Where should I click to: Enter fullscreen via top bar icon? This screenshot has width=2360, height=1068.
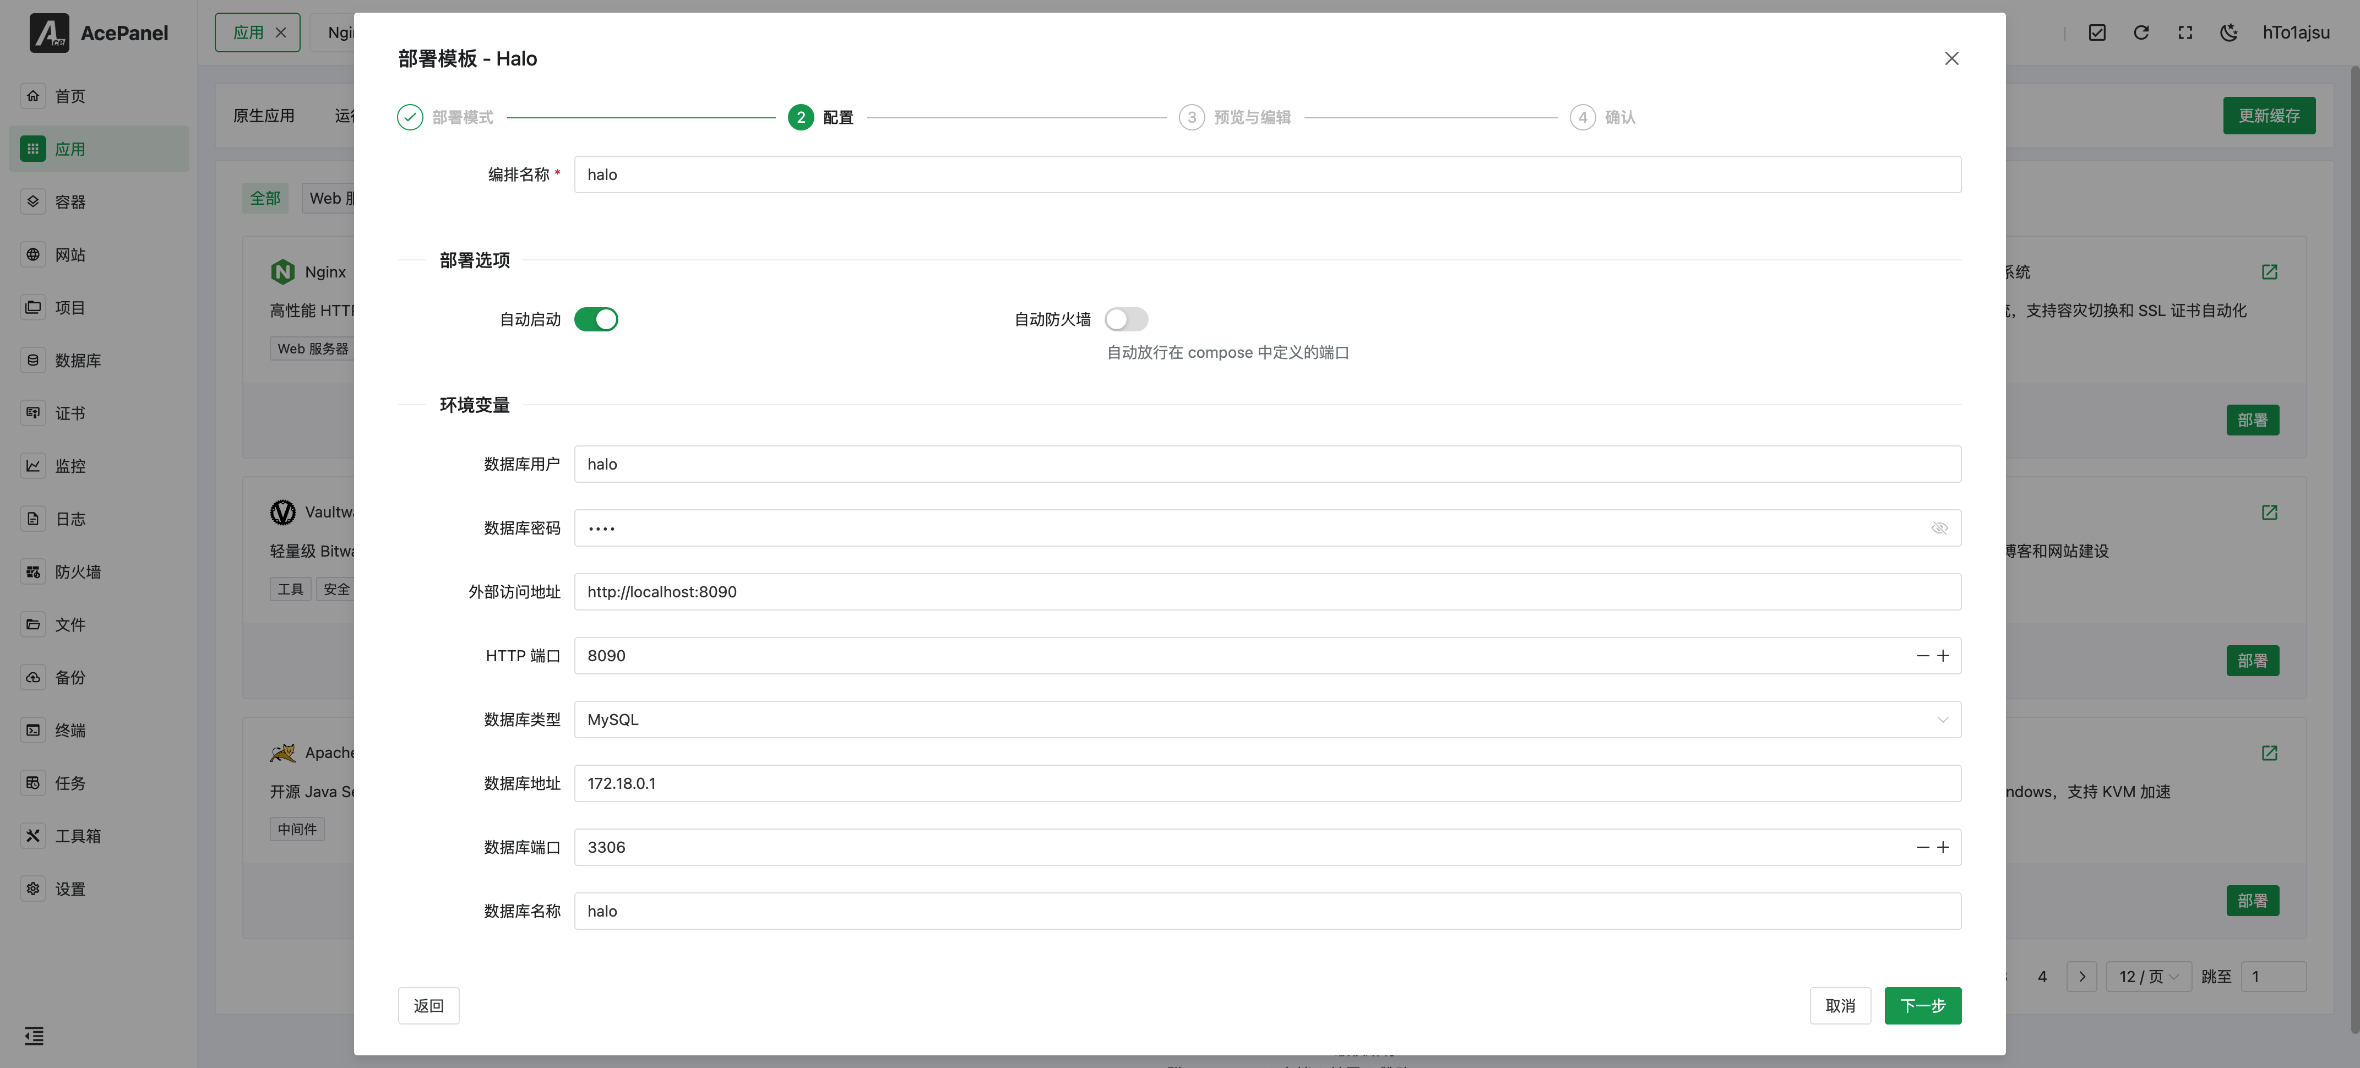pos(2185,33)
